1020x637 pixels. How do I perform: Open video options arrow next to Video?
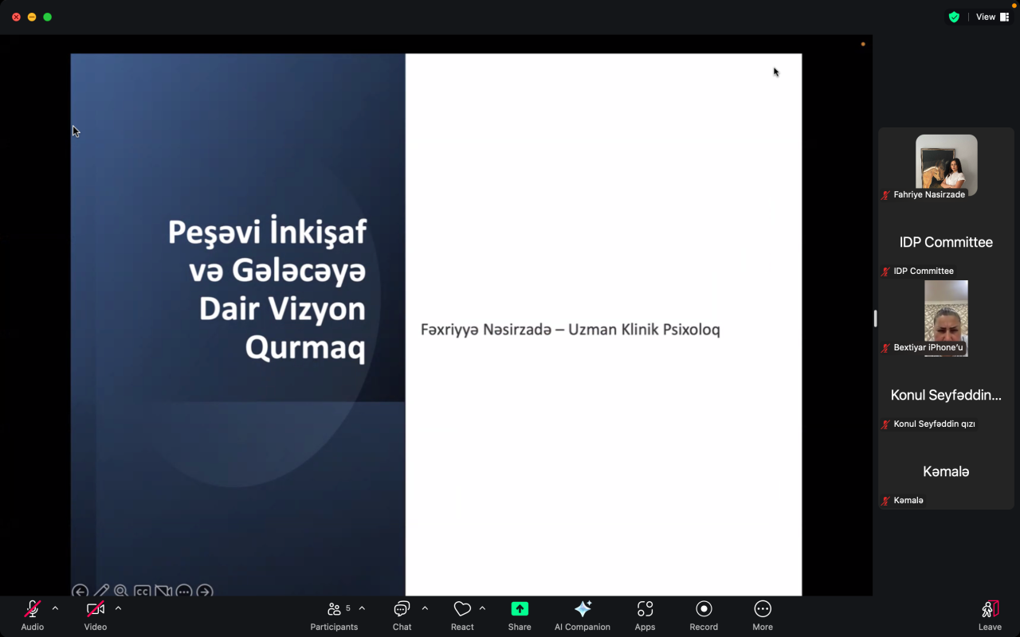click(118, 608)
